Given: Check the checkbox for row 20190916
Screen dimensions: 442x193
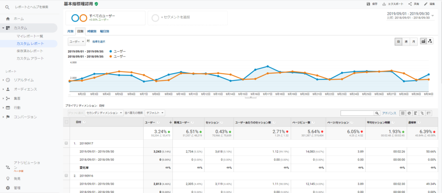Looking at the screenshot, I should pos(66,176).
